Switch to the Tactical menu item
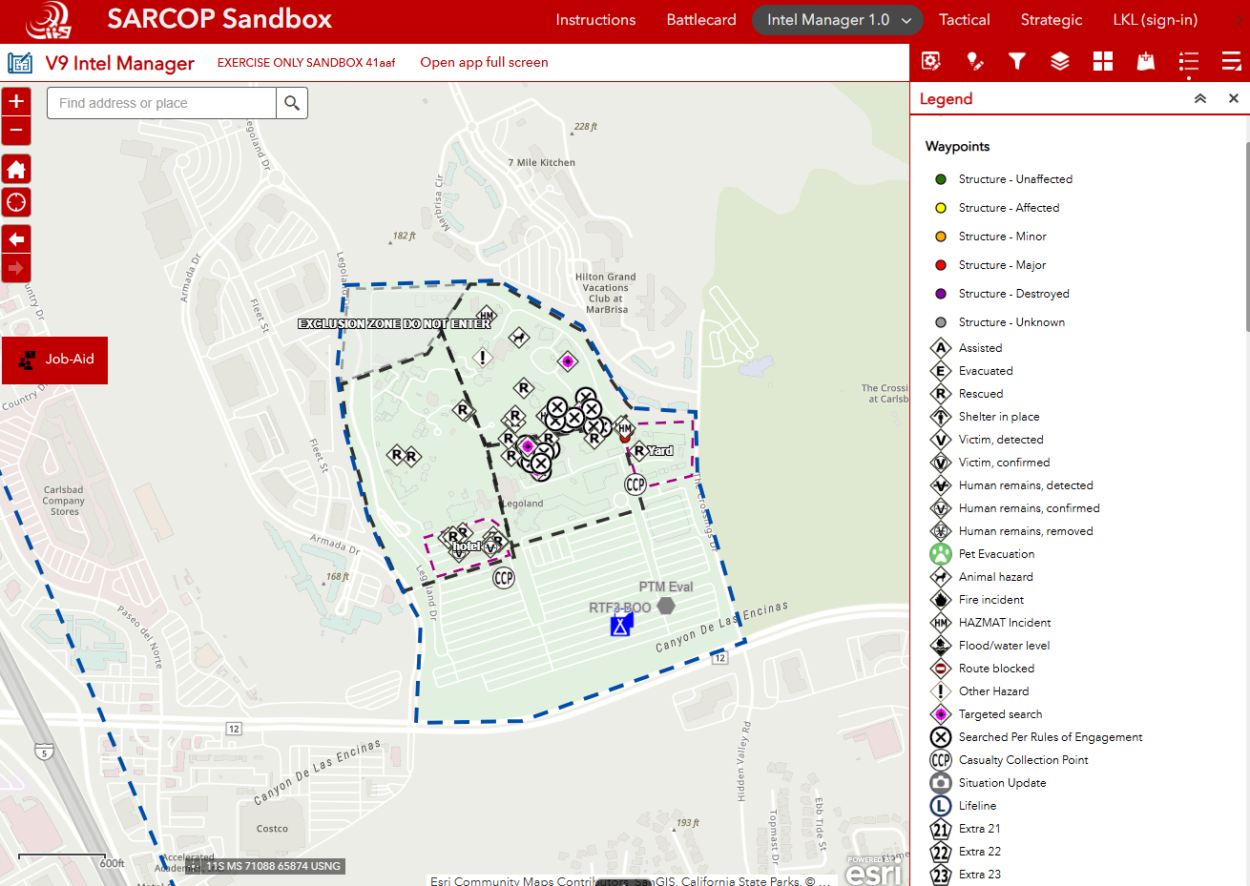1250x886 pixels. pos(964,19)
